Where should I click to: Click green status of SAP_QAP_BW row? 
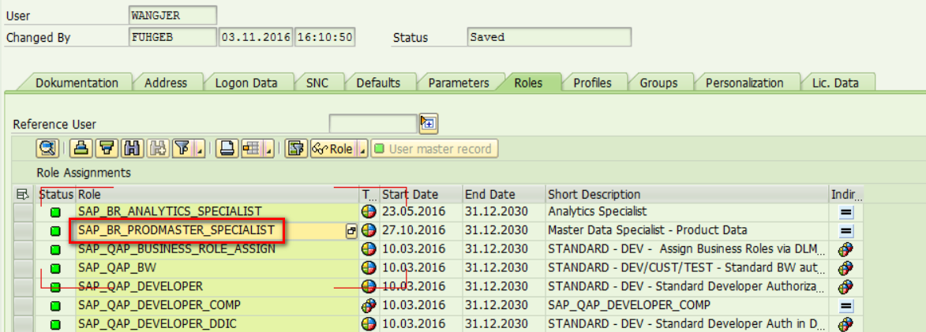click(x=55, y=269)
